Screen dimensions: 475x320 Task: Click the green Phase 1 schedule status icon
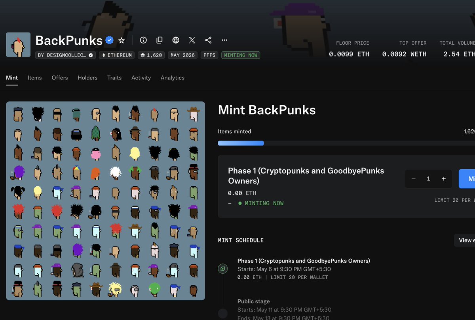click(x=223, y=269)
